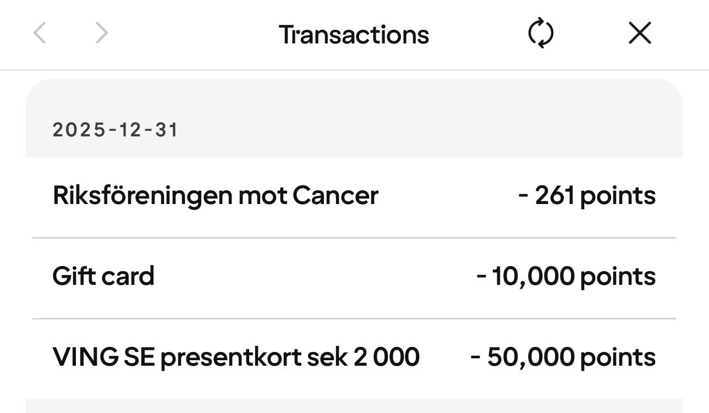Open VING SE presentkort sek 2 000 entry

coord(236,357)
